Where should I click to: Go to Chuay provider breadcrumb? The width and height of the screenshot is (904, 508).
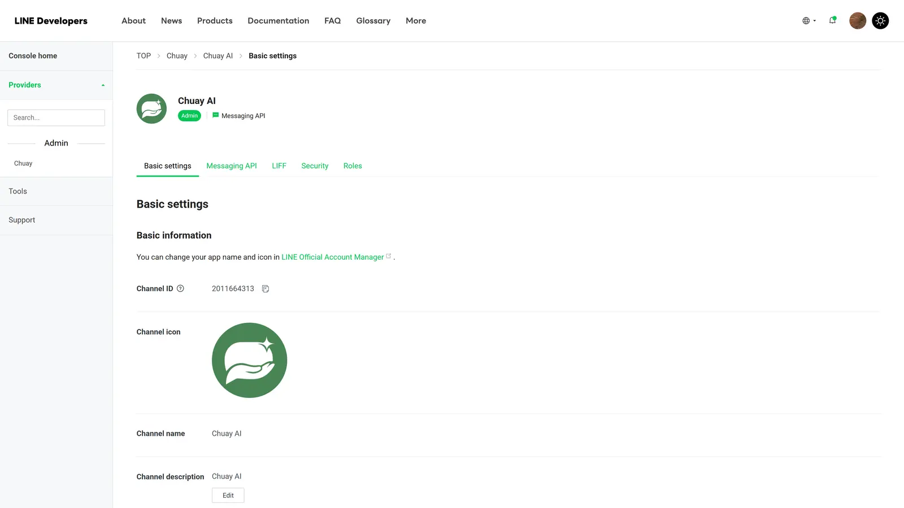[177, 56]
